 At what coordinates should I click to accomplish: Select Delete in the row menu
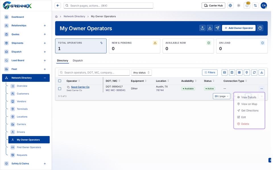(x=249, y=124)
